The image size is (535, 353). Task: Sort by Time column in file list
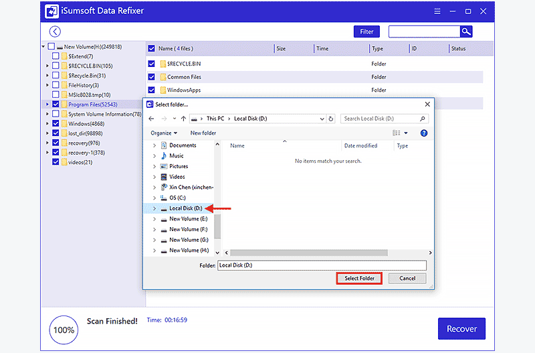pyautogui.click(x=322, y=48)
